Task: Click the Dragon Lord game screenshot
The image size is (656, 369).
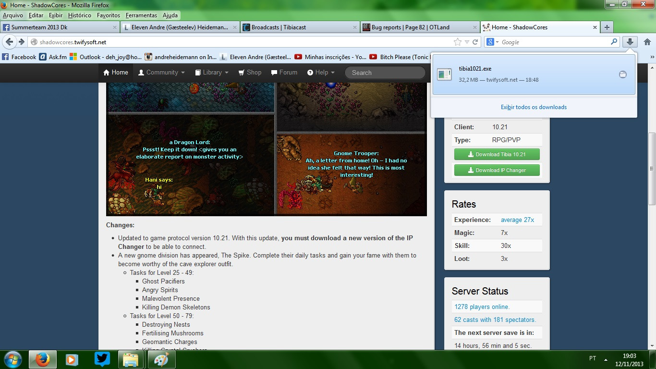Action: (191, 164)
